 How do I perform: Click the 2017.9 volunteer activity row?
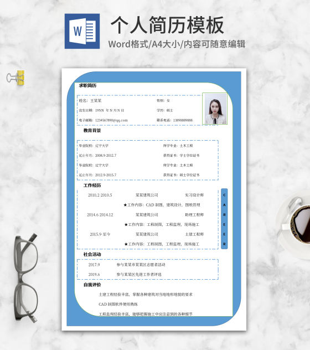127,265
